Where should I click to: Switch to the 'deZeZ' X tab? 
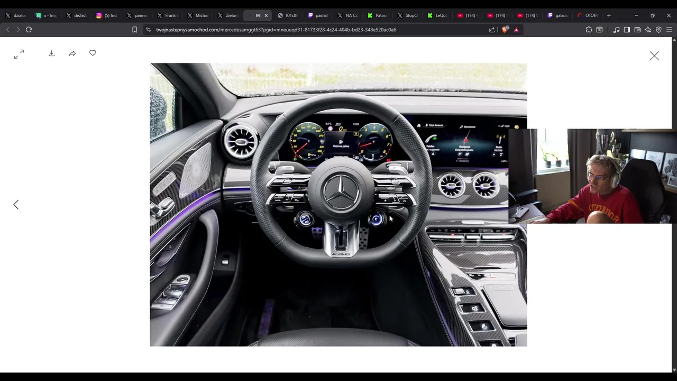coord(77,15)
